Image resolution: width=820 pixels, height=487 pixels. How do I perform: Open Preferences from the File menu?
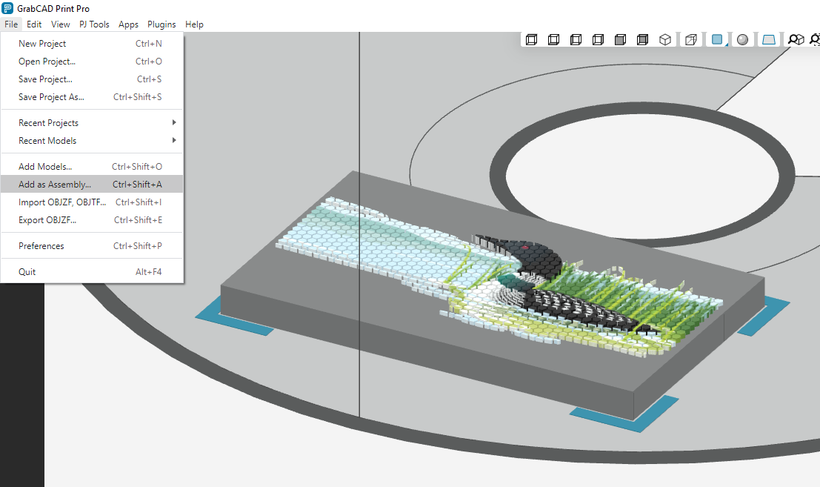[41, 246]
